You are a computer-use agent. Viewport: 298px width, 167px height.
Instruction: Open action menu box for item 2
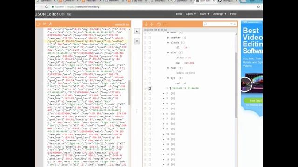point(150,93)
